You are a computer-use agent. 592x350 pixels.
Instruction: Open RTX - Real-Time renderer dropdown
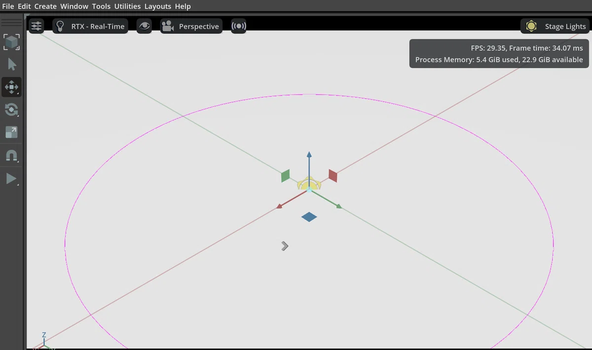coord(90,26)
